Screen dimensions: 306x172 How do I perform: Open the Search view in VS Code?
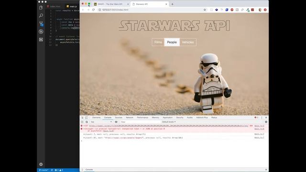(x=41, y=15)
